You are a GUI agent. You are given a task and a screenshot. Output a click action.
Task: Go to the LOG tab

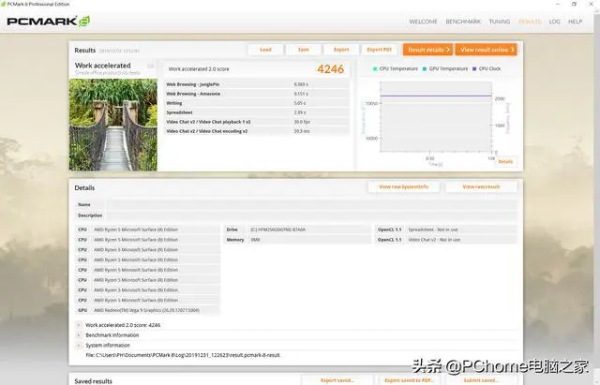(554, 21)
